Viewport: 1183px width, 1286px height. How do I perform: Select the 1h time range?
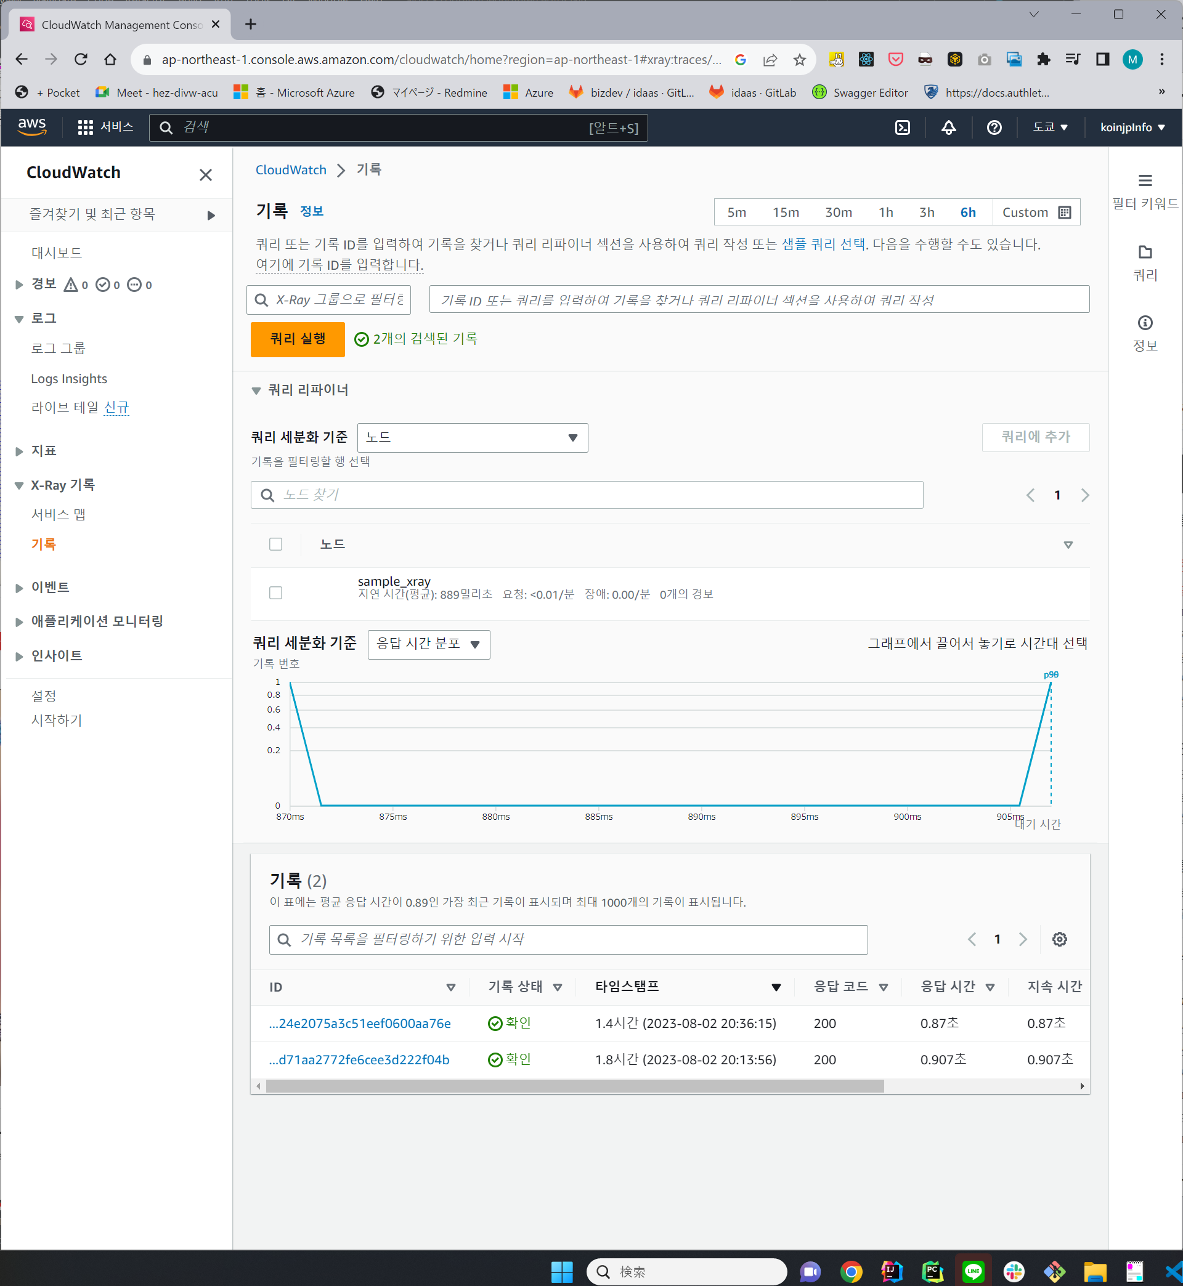(x=885, y=212)
